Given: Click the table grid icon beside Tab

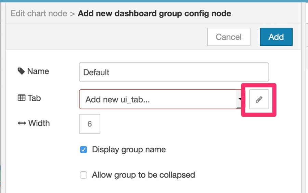Looking at the screenshot, I should tap(22, 98).
